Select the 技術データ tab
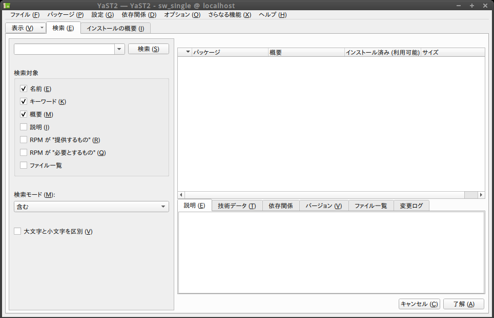 pyautogui.click(x=236, y=206)
